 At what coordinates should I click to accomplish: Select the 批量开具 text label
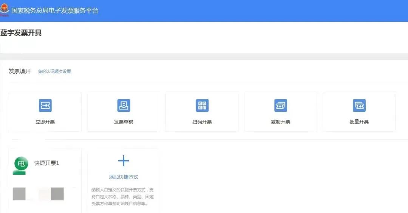pos(359,122)
